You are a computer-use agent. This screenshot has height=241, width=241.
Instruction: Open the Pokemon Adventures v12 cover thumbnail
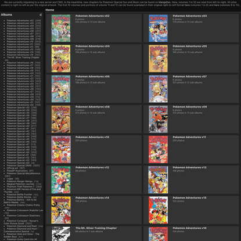click(61, 180)
